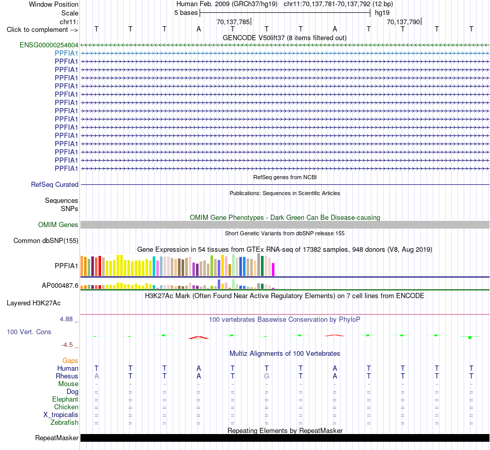Click the OMIM Gene Phenotypes track title

285,217
